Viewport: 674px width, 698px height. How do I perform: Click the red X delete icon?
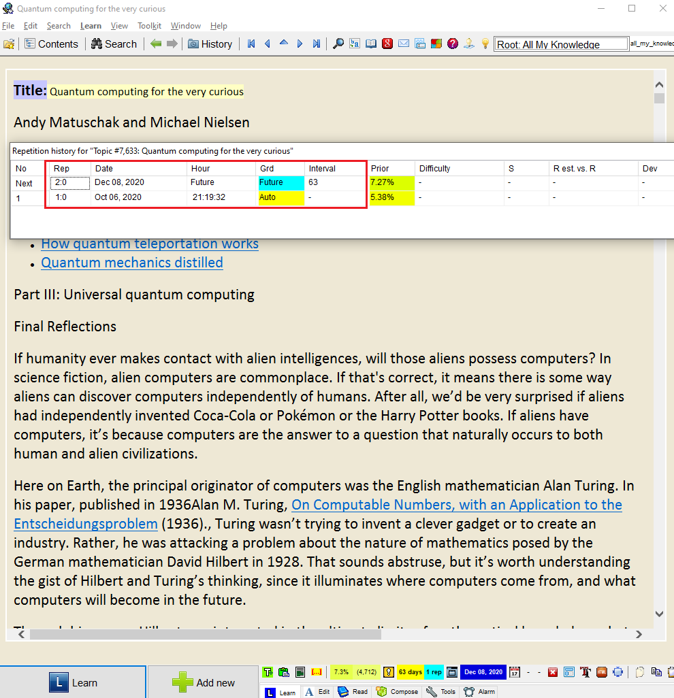553,672
